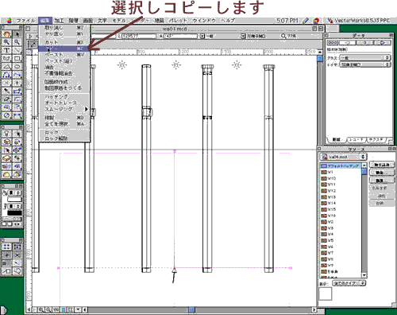Select the V2 item in resource list
The width and height of the screenshot is (397, 315).
point(341,222)
